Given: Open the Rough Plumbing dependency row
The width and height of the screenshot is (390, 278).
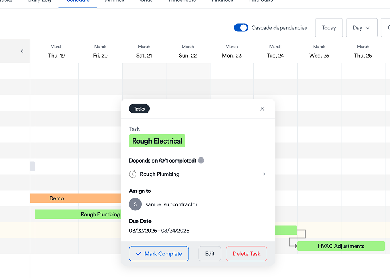Looking at the screenshot, I should coord(198,174).
